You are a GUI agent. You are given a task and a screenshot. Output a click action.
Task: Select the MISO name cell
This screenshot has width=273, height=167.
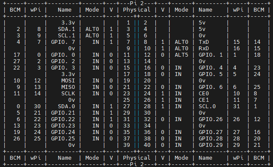(x=68, y=87)
